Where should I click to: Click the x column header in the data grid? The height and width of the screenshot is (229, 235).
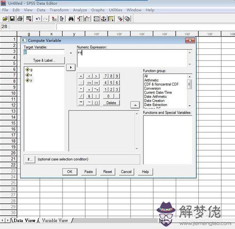point(51,34)
